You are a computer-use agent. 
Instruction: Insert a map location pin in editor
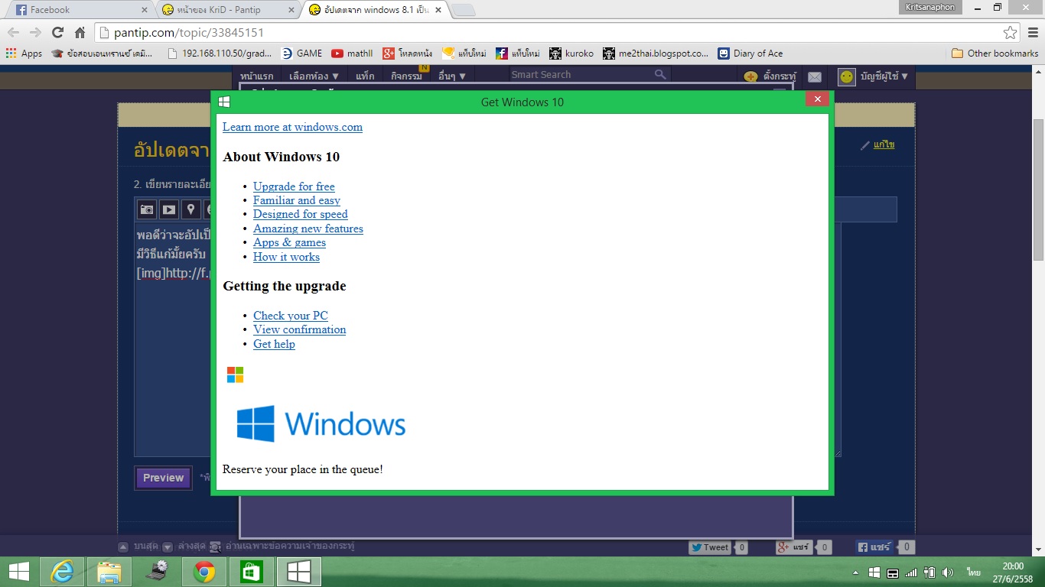click(x=191, y=209)
